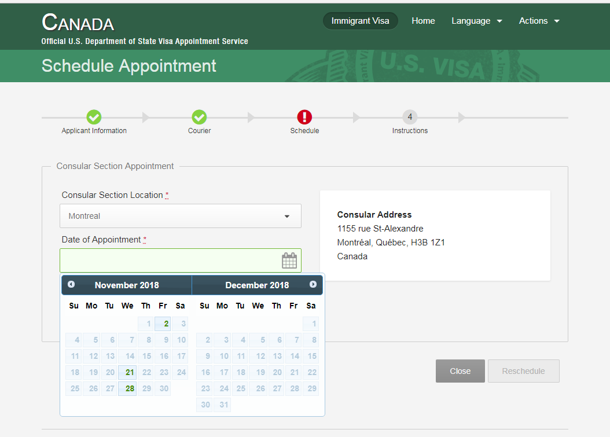
Task: Click the Courier step label
Action: pyautogui.click(x=199, y=131)
